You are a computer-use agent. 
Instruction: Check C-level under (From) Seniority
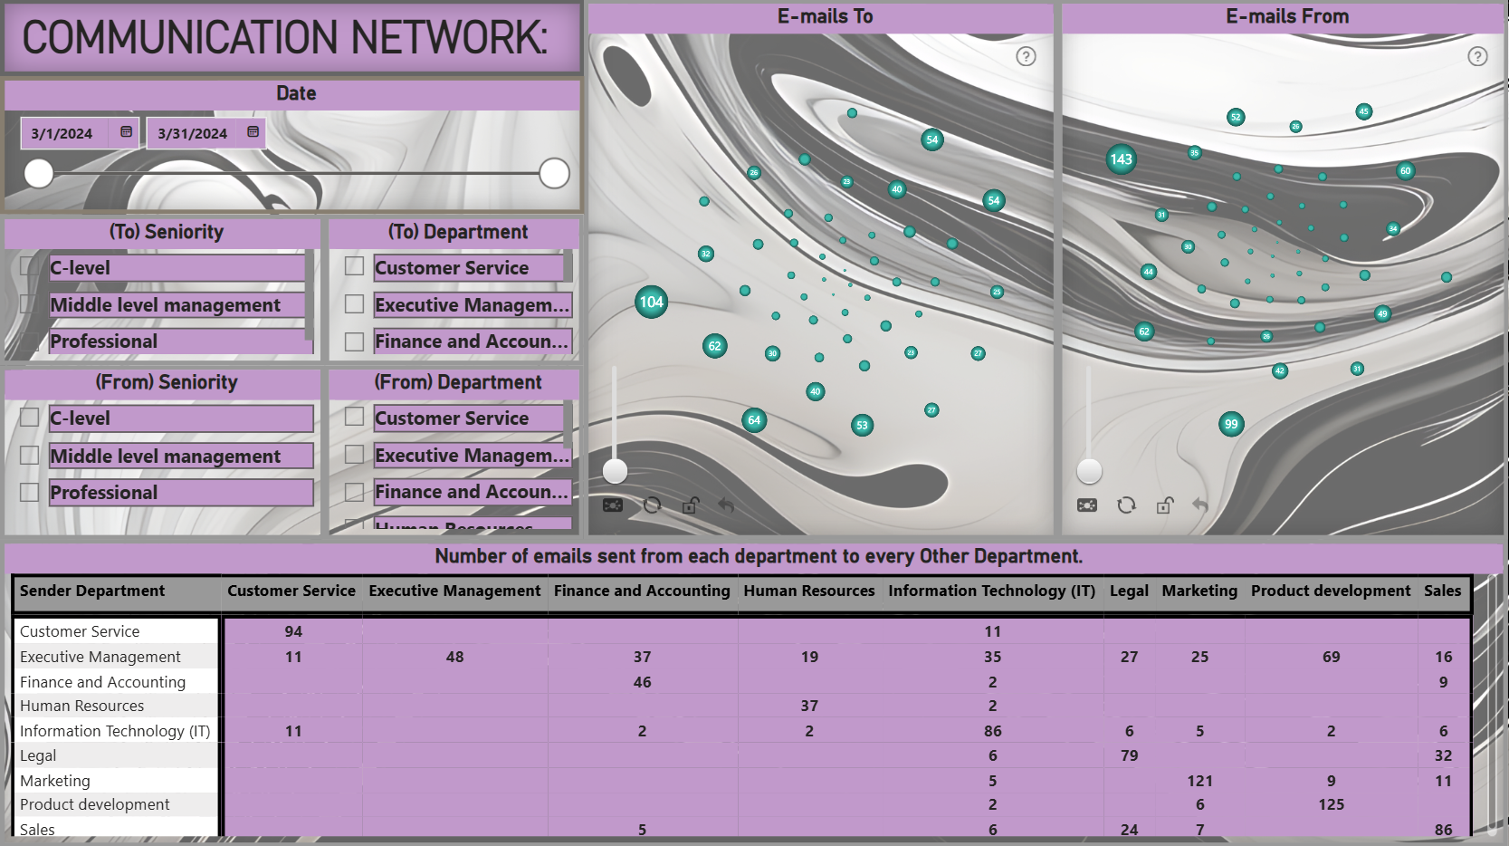(30, 418)
